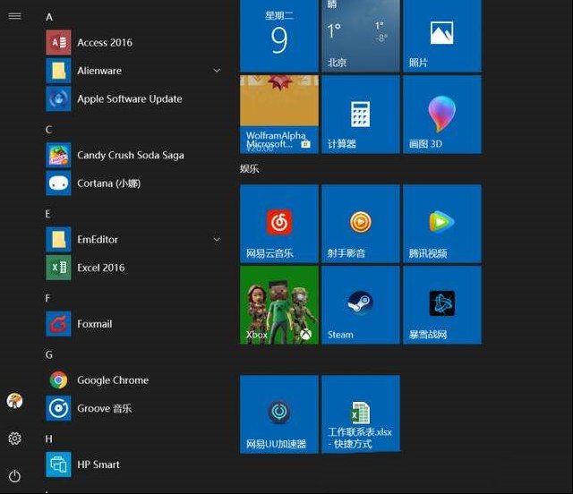Click the EmEditor folder icon
The height and width of the screenshot is (494, 573).
point(58,239)
